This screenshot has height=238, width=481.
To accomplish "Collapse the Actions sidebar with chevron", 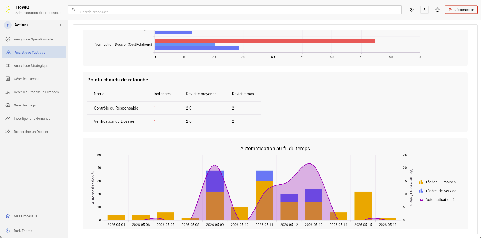I will tap(61, 25).
